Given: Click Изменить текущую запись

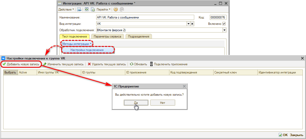Looking at the screenshot, I should tap(63, 64).
